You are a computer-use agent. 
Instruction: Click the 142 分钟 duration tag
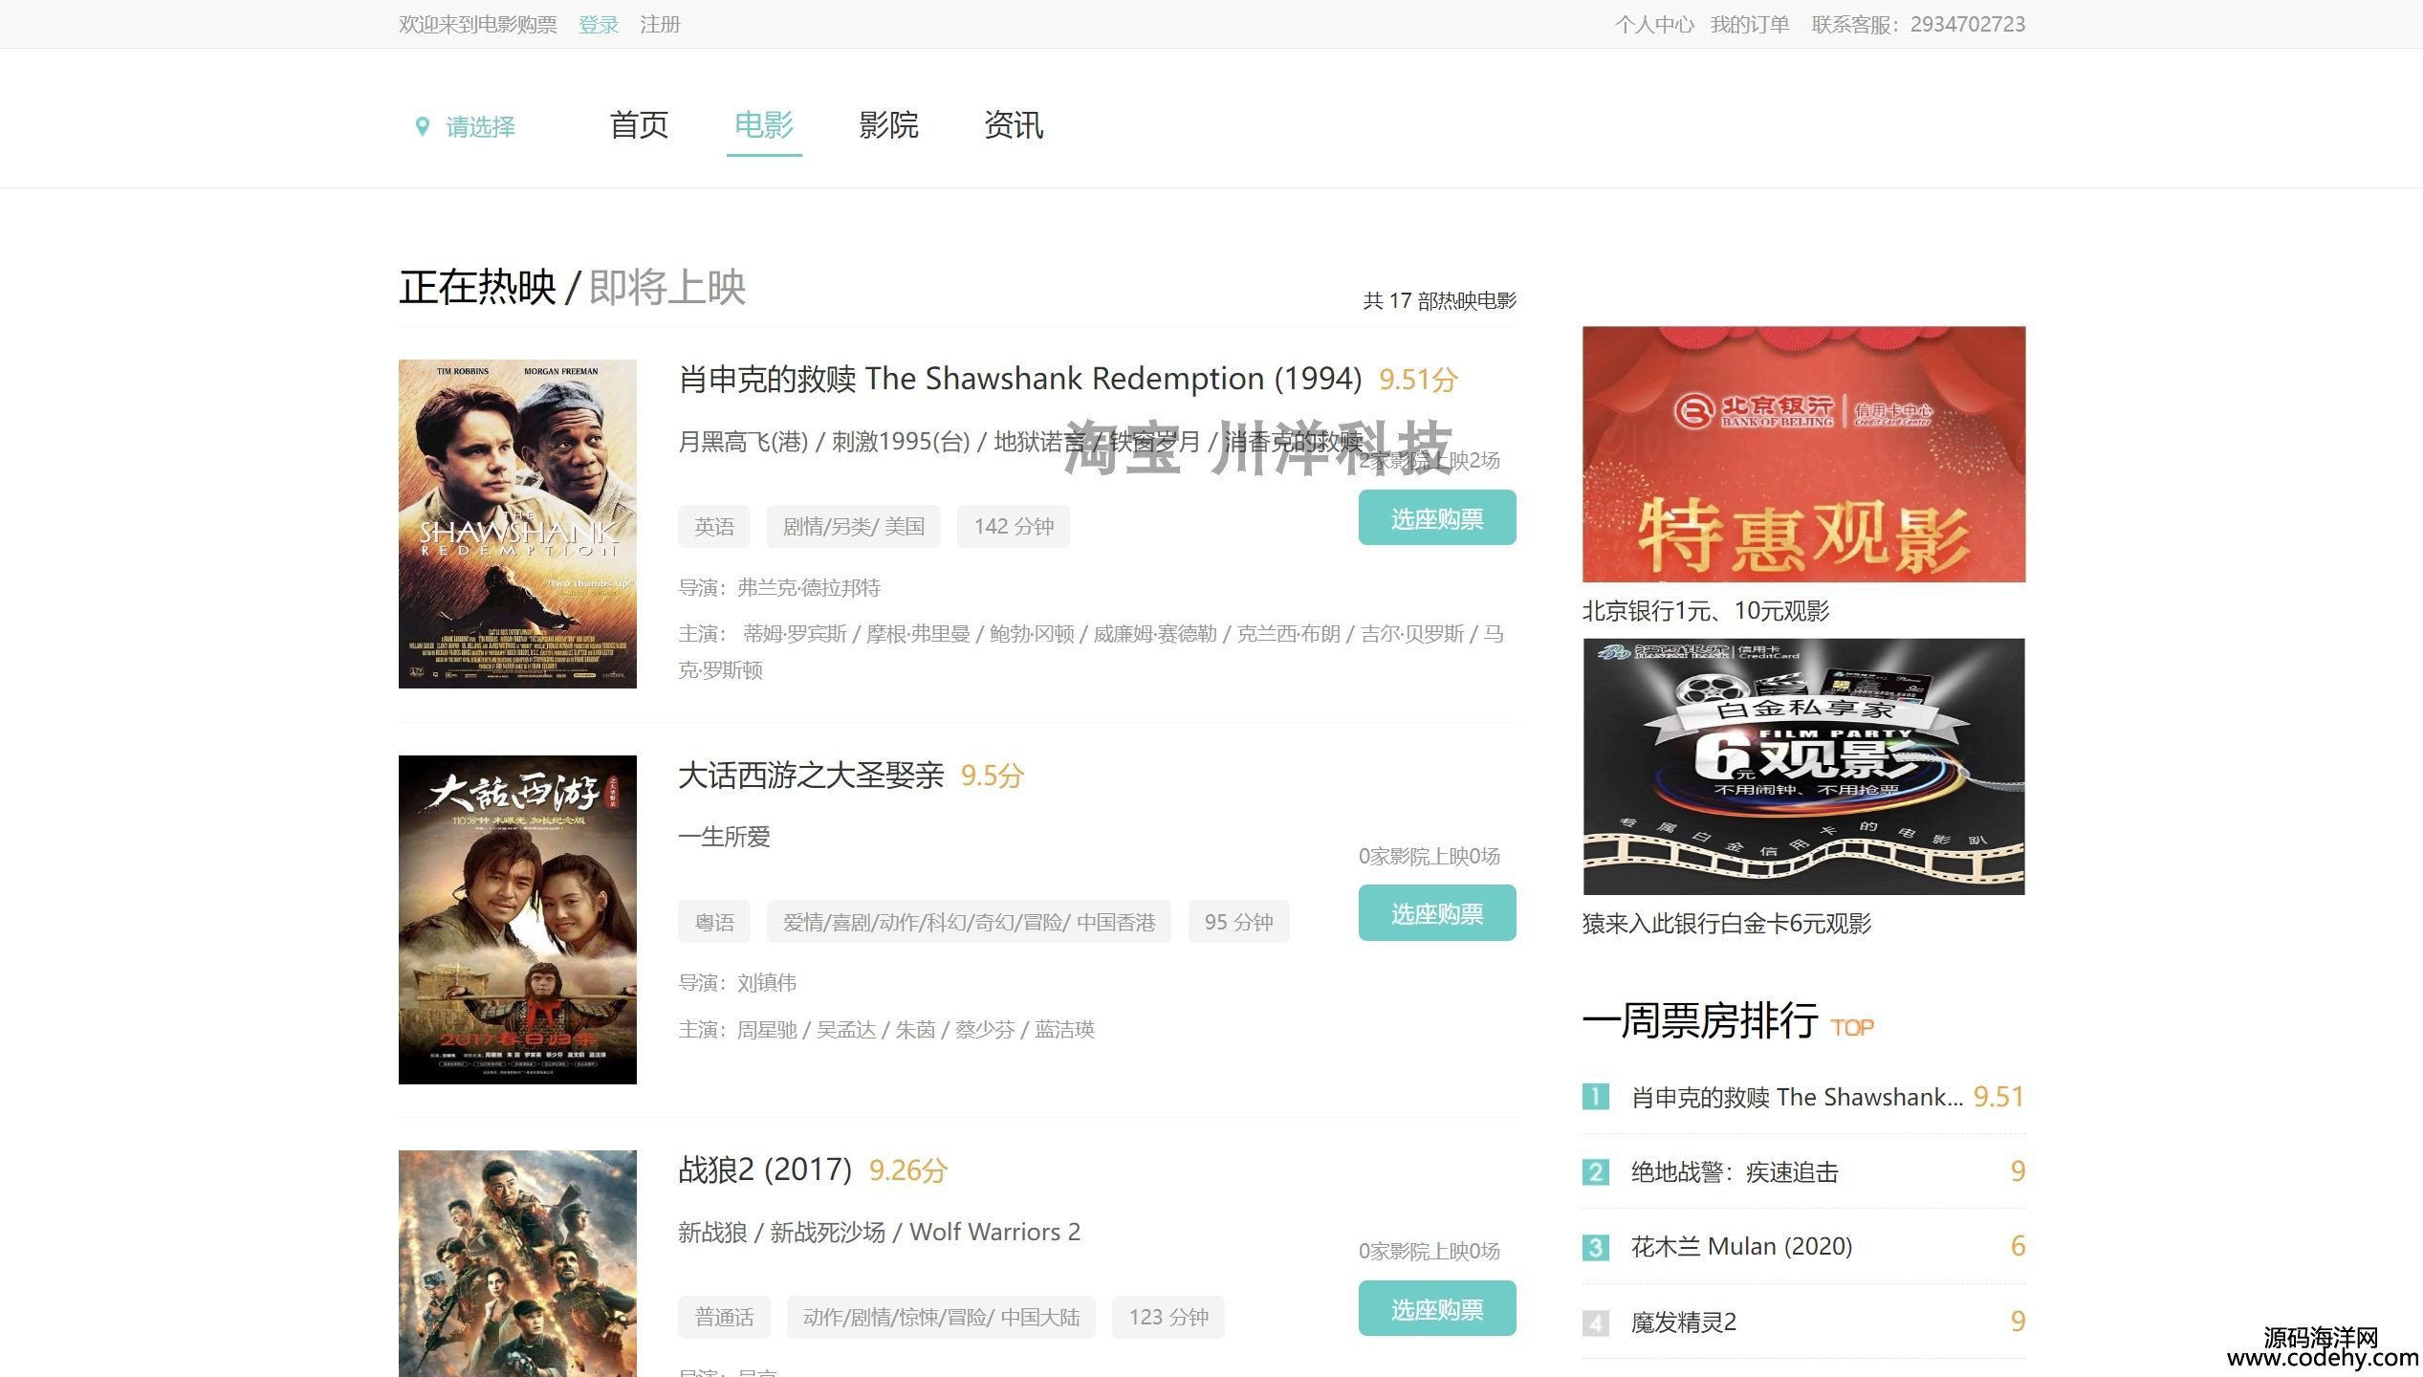click(1014, 527)
